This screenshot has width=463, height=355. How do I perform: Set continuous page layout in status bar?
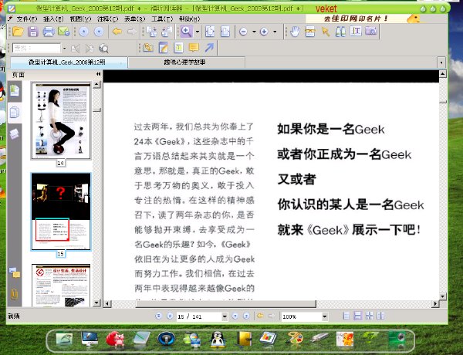[x=357, y=316]
